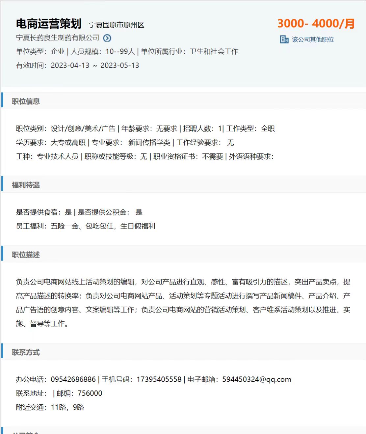Screen dimensions: 366x434
Task: Select the 联系方式 section header
Action: click(x=26, y=352)
